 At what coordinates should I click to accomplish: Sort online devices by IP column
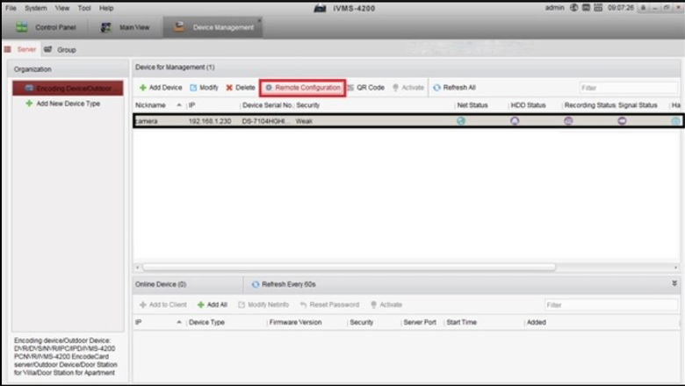point(158,323)
